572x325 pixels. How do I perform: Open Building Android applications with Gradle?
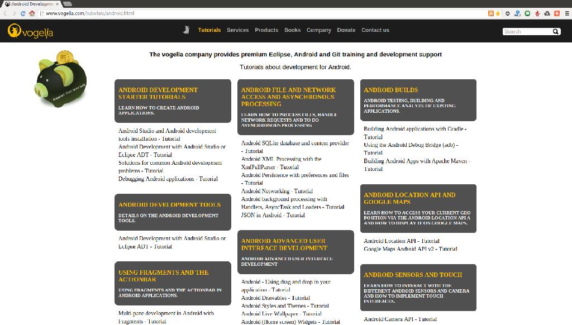(415, 133)
